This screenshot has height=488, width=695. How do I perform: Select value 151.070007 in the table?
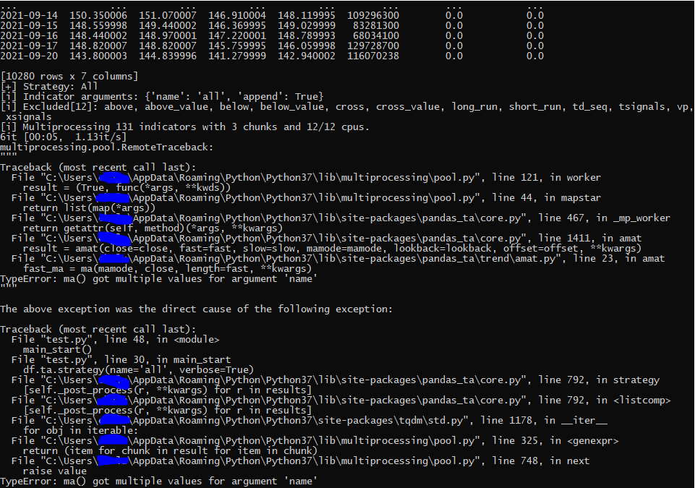point(168,15)
